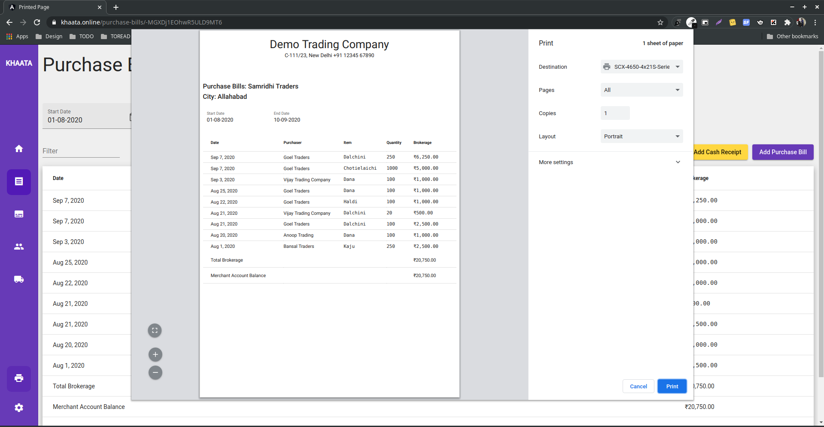
Task: Click the Aug 1, 2020 row in page table
Action: (68, 366)
